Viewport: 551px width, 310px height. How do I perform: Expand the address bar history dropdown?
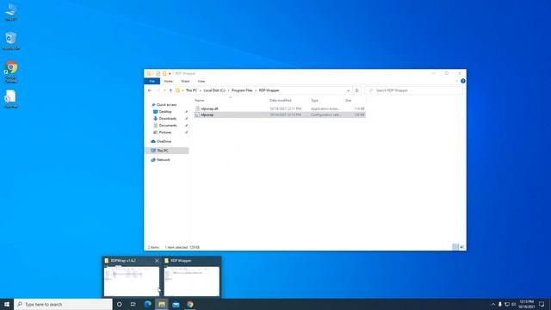[x=348, y=90]
